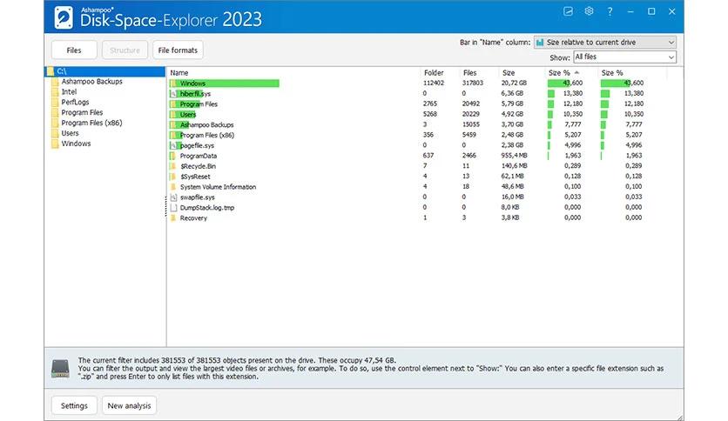The image size is (728, 421).
Task: Click the Recovery folder icon in list
Action: pos(173,218)
